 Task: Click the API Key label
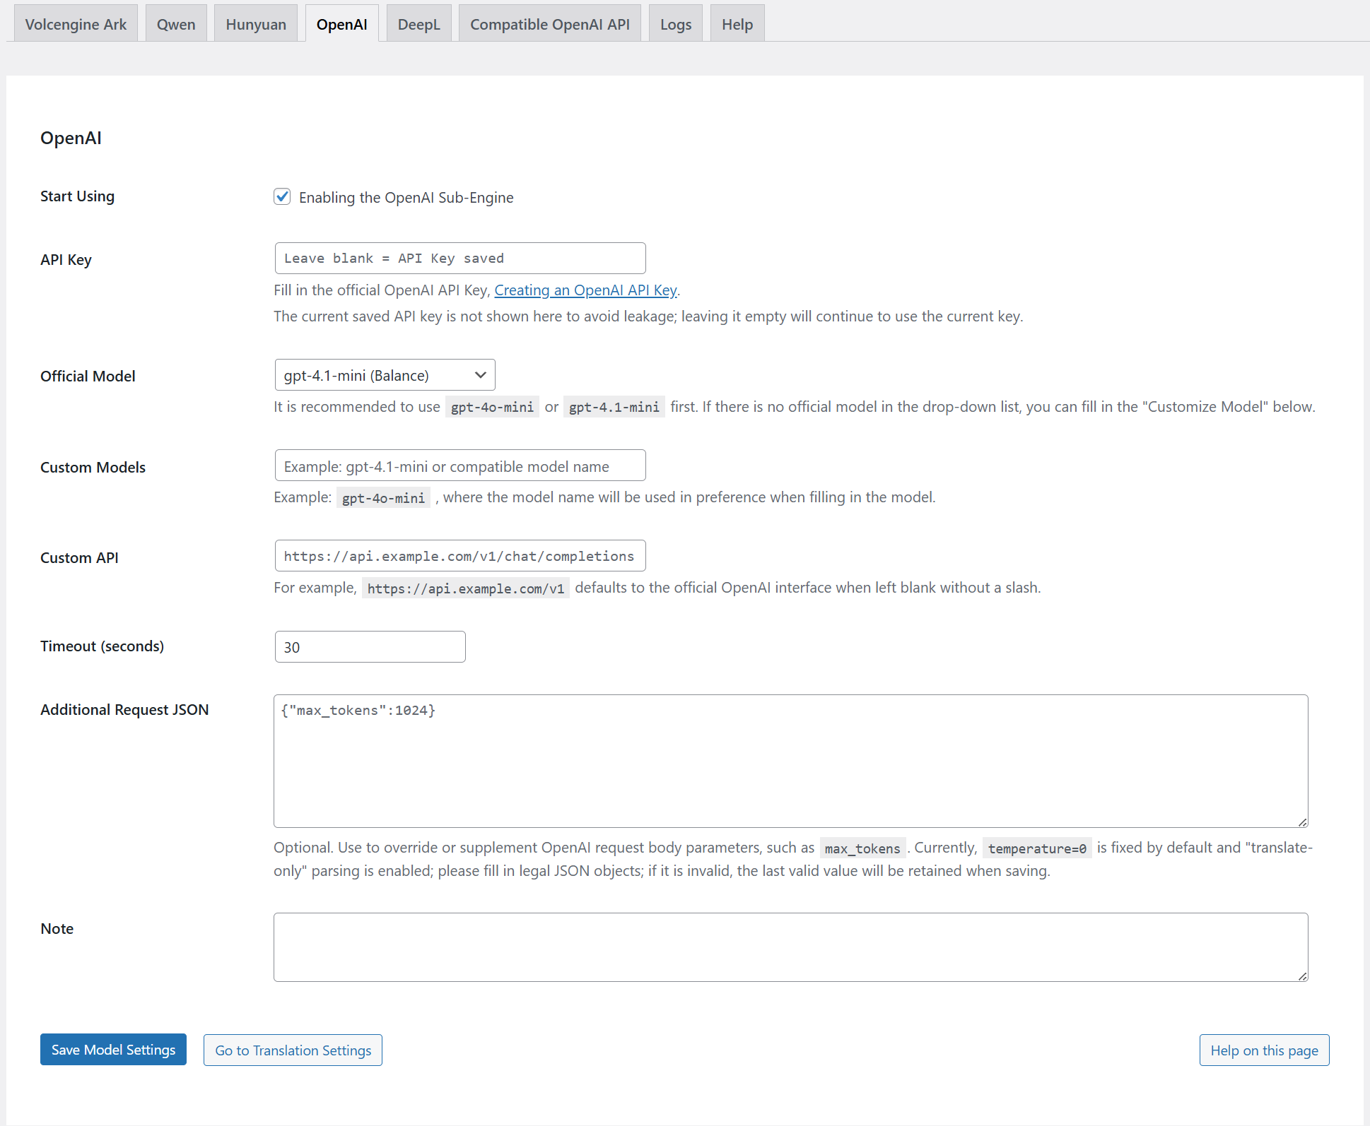click(x=66, y=260)
